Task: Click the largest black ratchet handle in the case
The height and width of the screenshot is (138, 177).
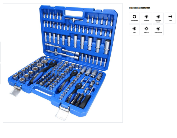Action: point(43,72)
